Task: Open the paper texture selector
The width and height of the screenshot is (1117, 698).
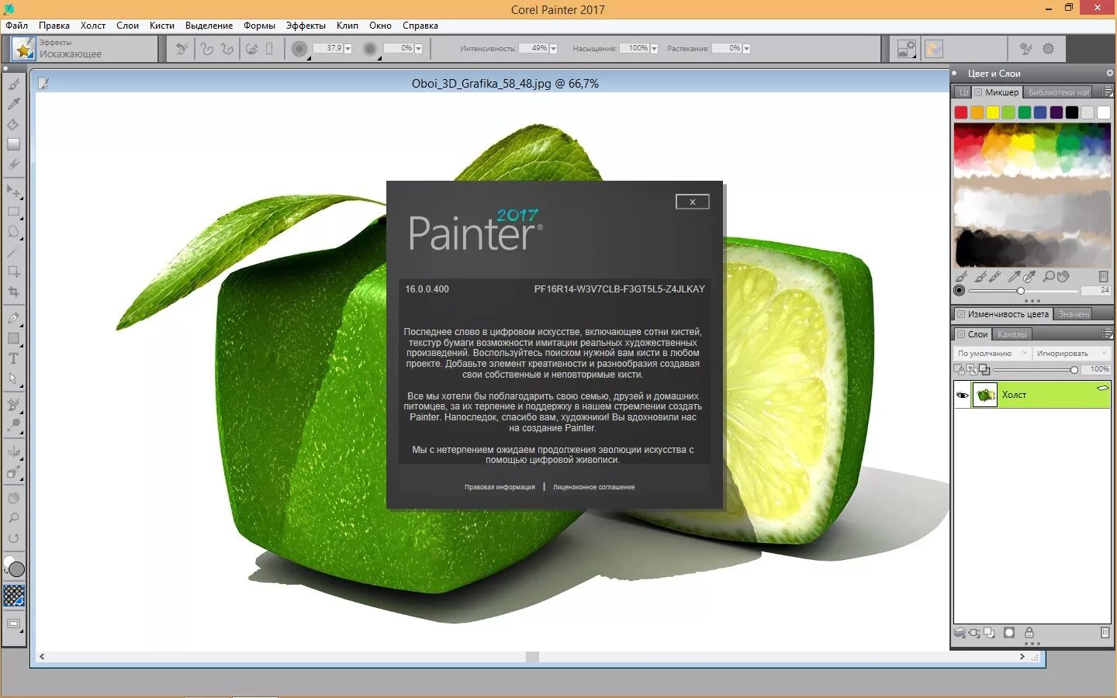Action: point(14,596)
